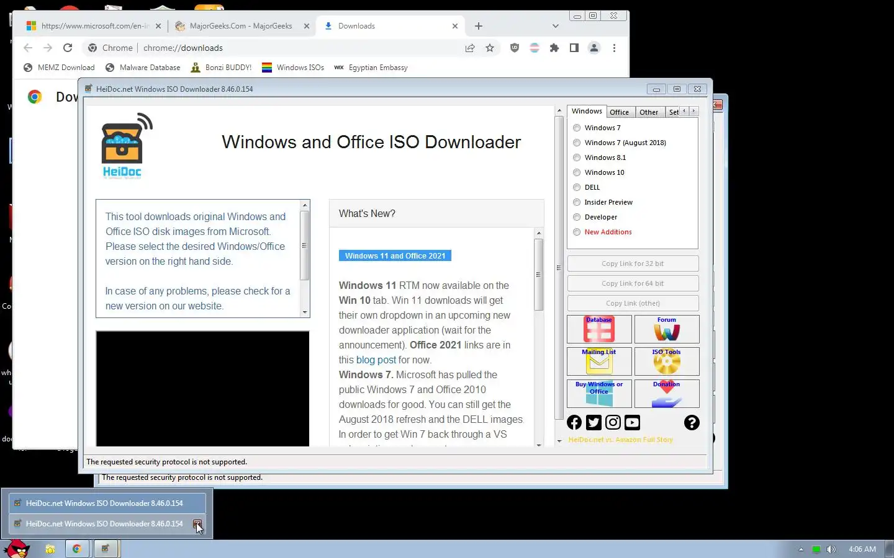Open file explorer icon on taskbar

(x=50, y=549)
